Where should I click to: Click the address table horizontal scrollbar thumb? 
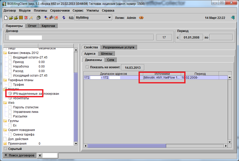[127, 146]
